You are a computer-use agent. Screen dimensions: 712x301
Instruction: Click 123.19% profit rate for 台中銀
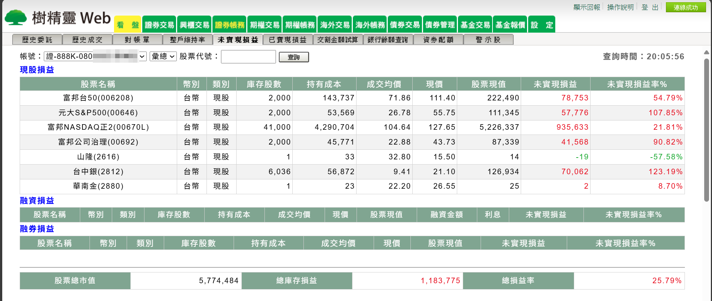pyautogui.click(x=666, y=172)
